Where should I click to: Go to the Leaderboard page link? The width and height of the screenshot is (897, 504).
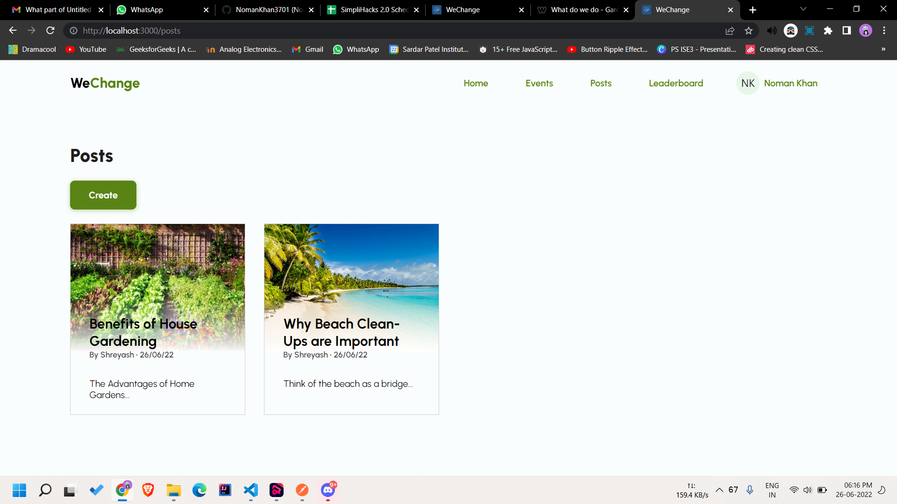(676, 83)
